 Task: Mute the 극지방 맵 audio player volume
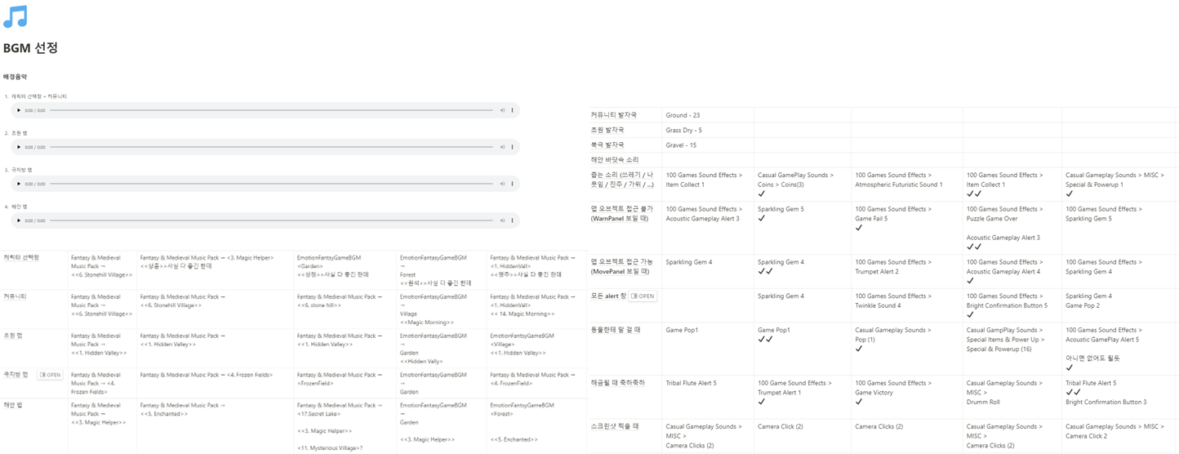tap(502, 184)
